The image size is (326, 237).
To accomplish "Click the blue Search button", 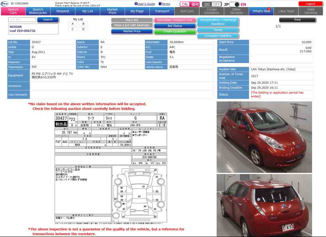I will (48, 20).
